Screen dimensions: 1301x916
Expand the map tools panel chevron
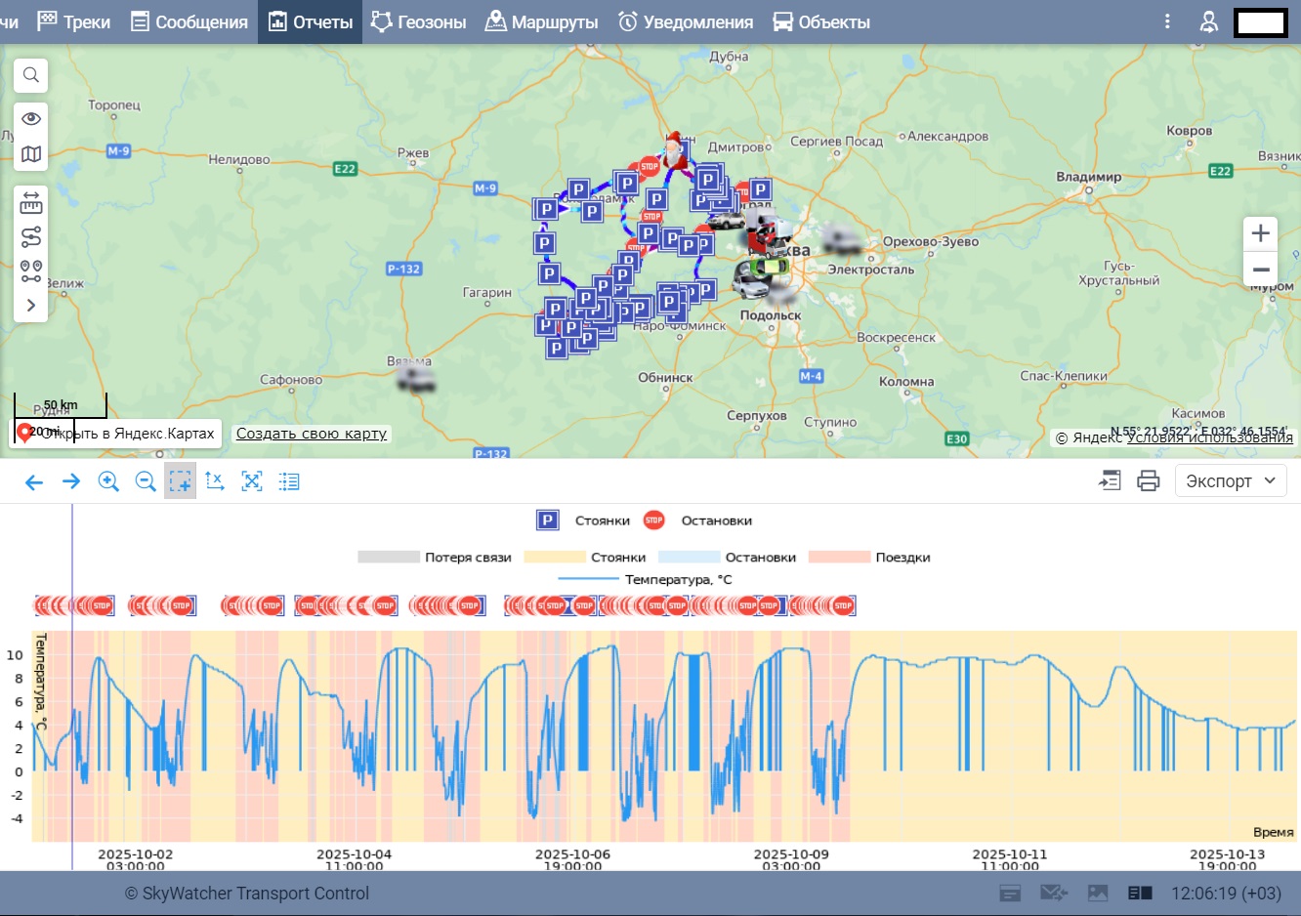coord(31,305)
